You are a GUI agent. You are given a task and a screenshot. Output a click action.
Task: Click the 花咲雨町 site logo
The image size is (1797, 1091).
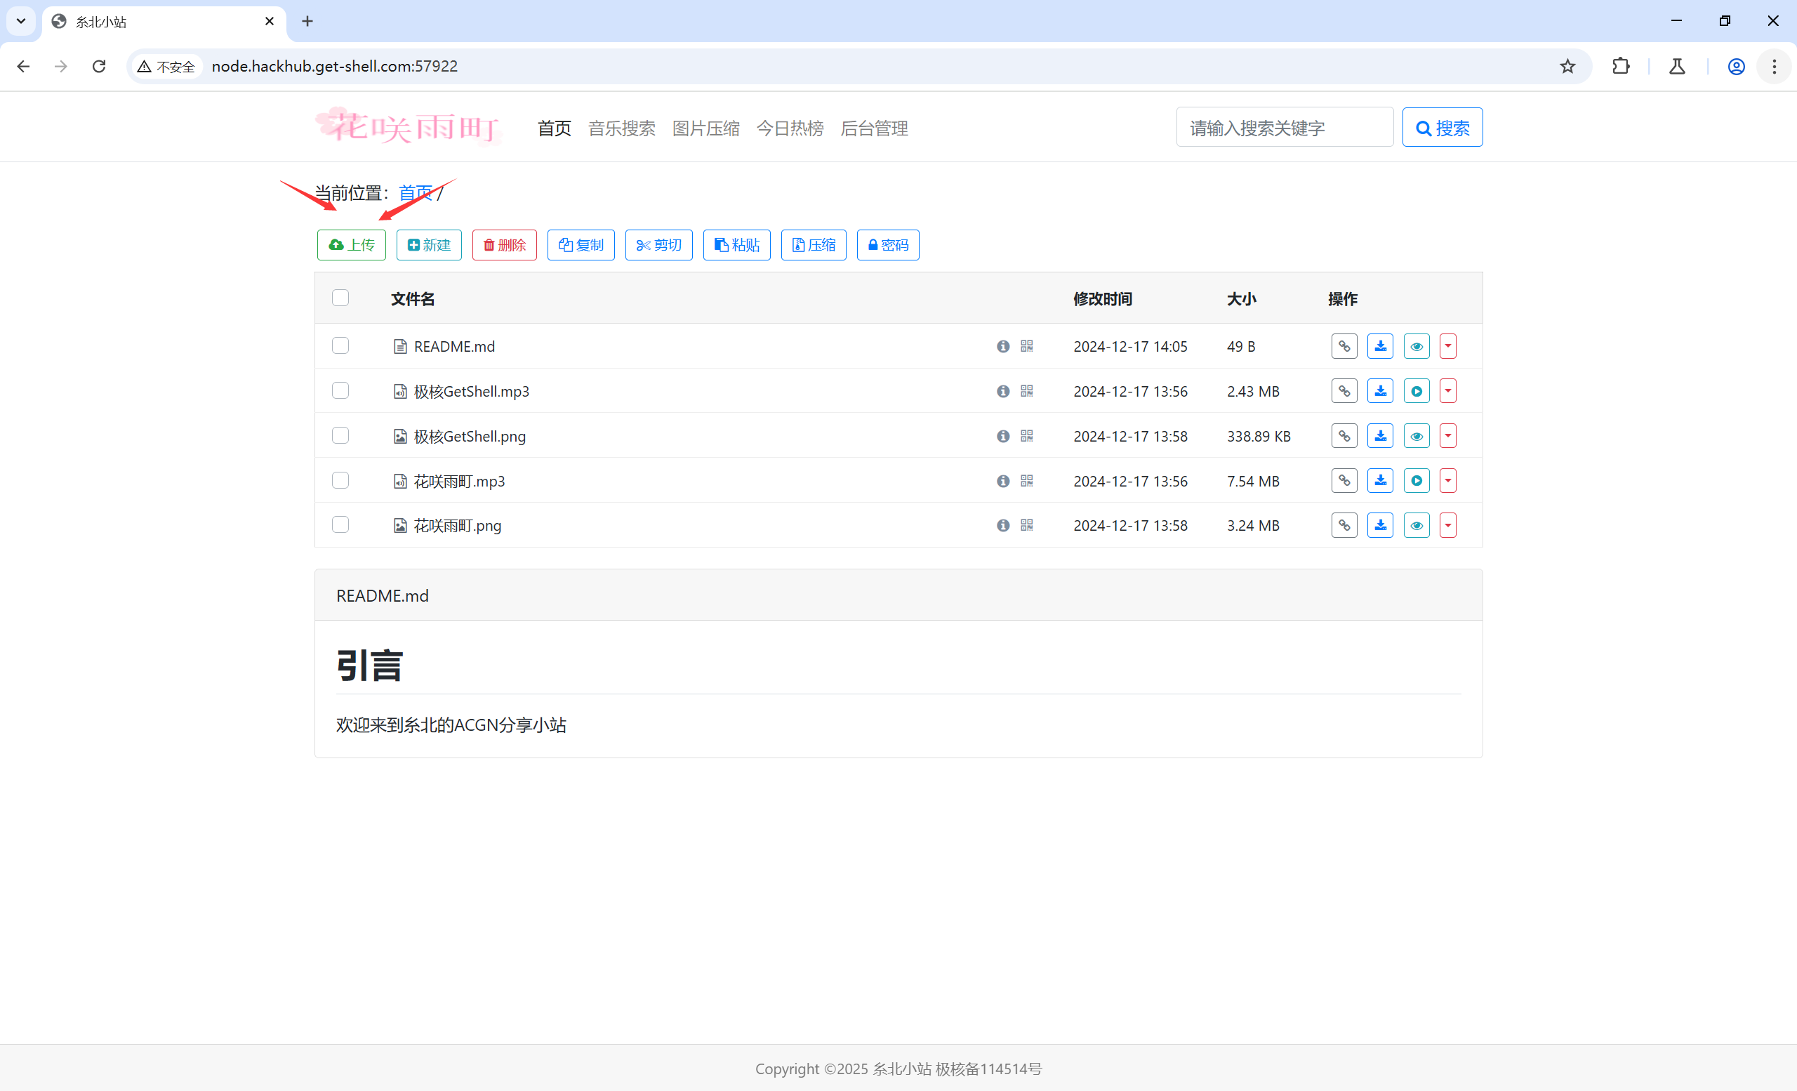(x=409, y=126)
